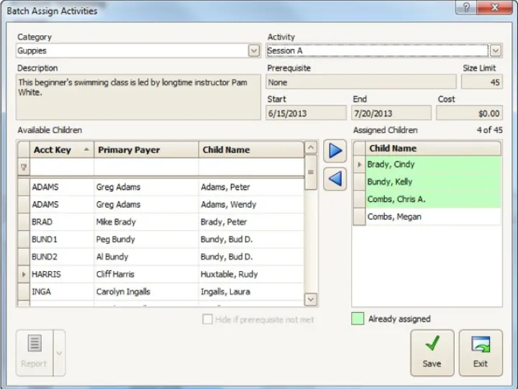This screenshot has height=389, width=518.
Task: Expand the Activity dropdown list
Action: point(496,51)
